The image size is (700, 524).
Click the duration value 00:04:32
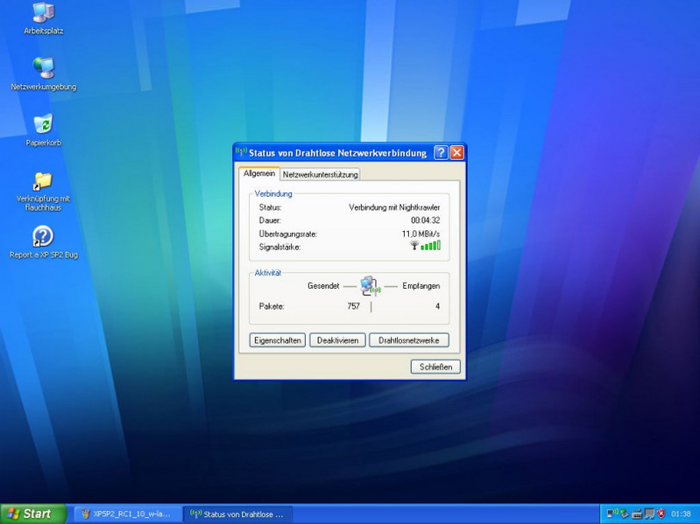[426, 220]
